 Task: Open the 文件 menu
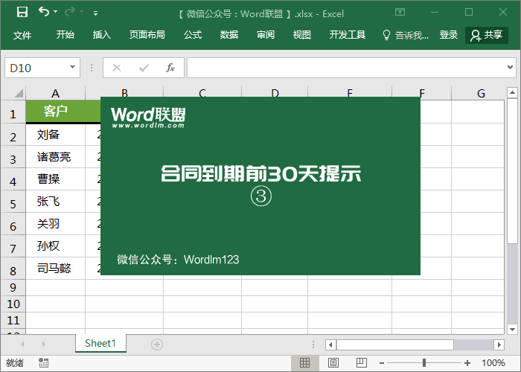(22, 35)
